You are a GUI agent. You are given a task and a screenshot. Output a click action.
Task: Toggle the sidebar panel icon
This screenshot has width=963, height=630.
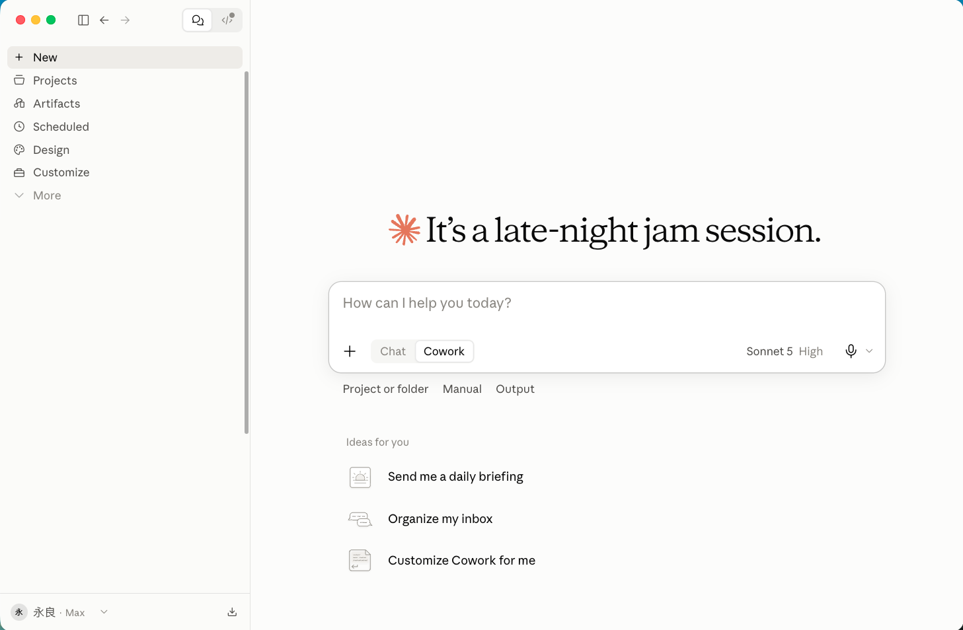point(83,20)
